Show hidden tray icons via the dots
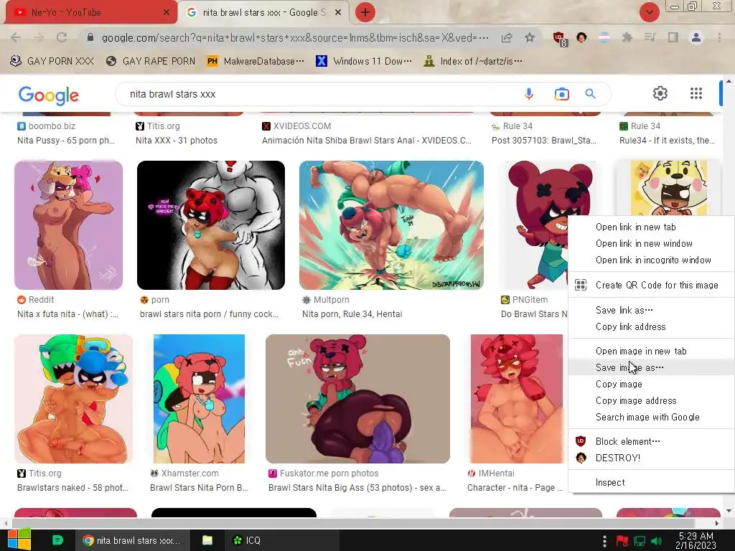This screenshot has width=735, height=551. [604, 541]
